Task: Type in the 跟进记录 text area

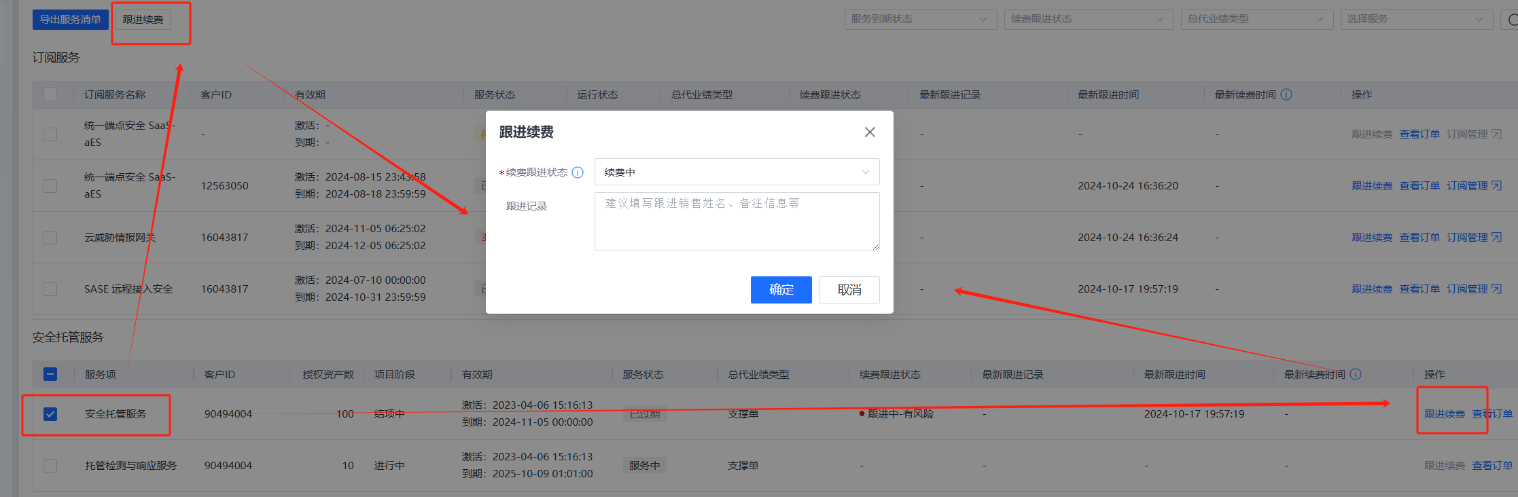Action: [x=737, y=222]
